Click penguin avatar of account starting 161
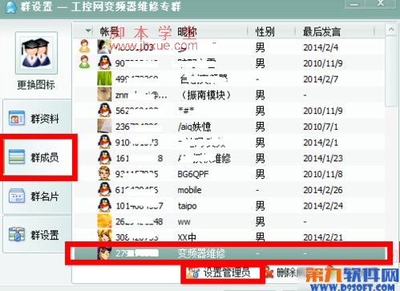This screenshot has height=291, width=400. pos(104,158)
